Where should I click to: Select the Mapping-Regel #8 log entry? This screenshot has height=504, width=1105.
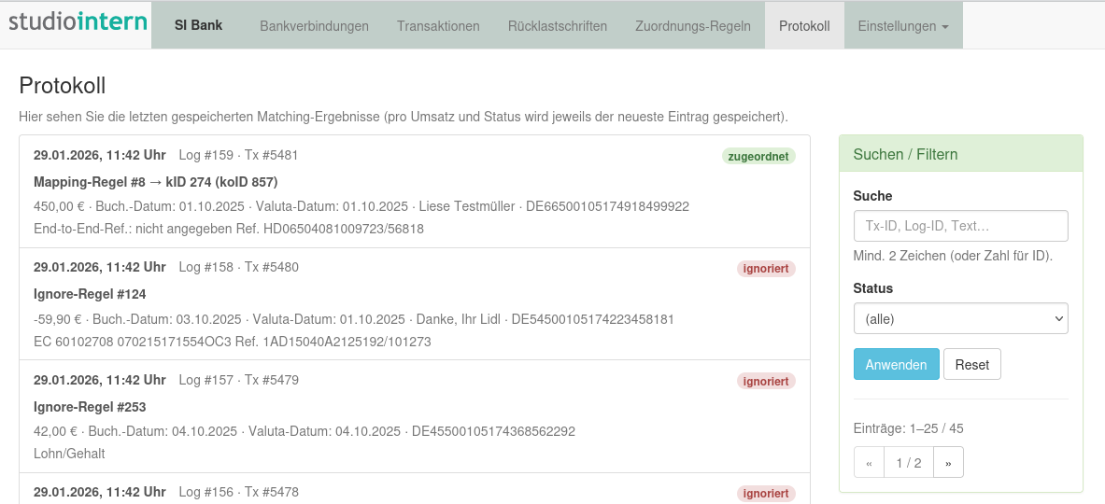(155, 182)
